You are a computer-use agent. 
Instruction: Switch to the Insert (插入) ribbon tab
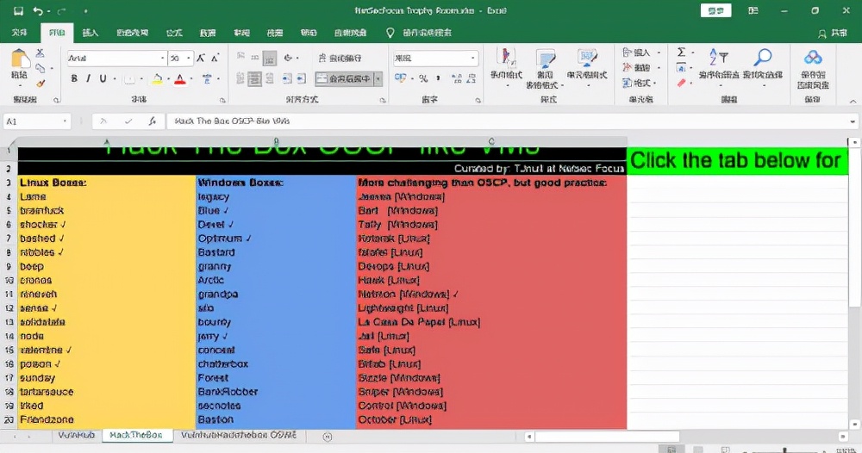pos(91,33)
